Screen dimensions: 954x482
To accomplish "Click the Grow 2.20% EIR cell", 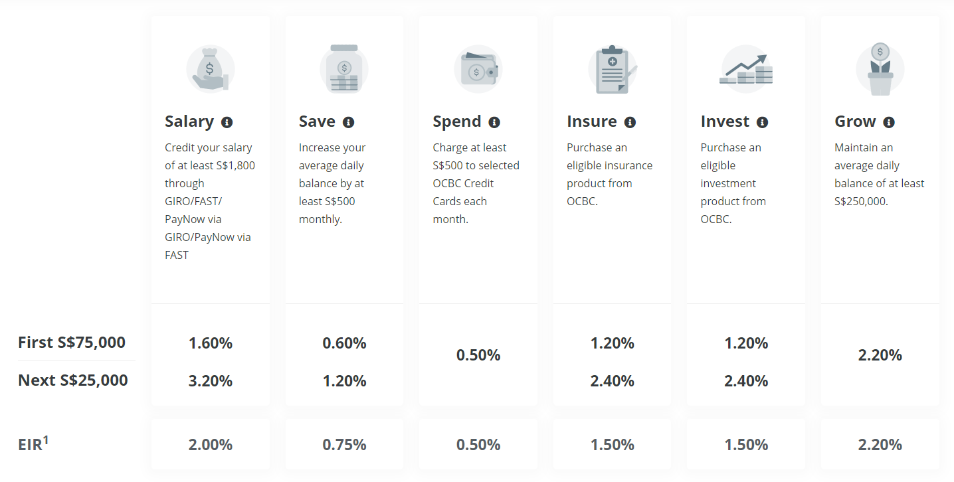I will [880, 445].
